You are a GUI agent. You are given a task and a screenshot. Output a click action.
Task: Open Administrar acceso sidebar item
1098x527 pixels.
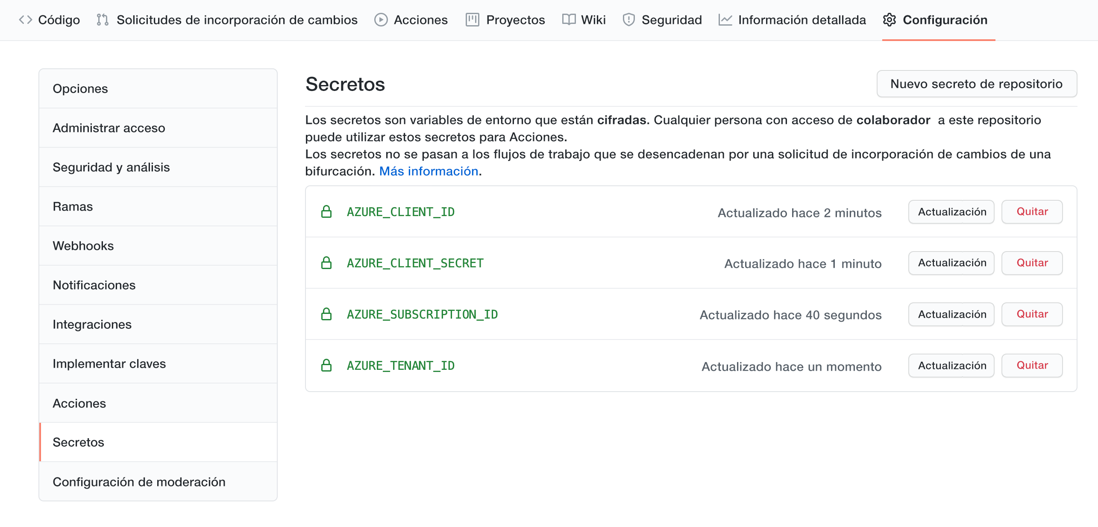[x=158, y=128]
